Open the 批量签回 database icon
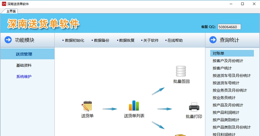 [x=181, y=71]
